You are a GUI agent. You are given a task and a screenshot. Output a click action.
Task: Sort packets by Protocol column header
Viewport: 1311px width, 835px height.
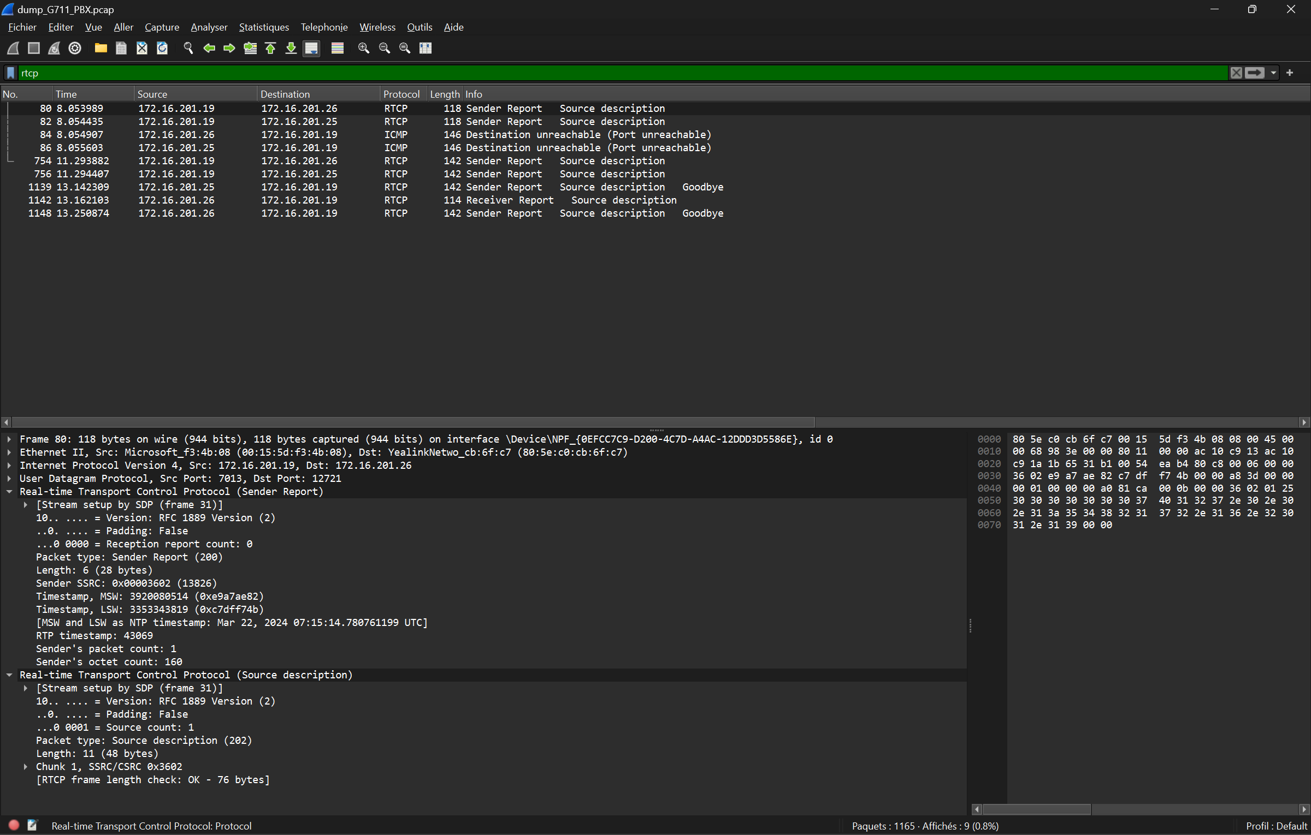click(x=403, y=94)
